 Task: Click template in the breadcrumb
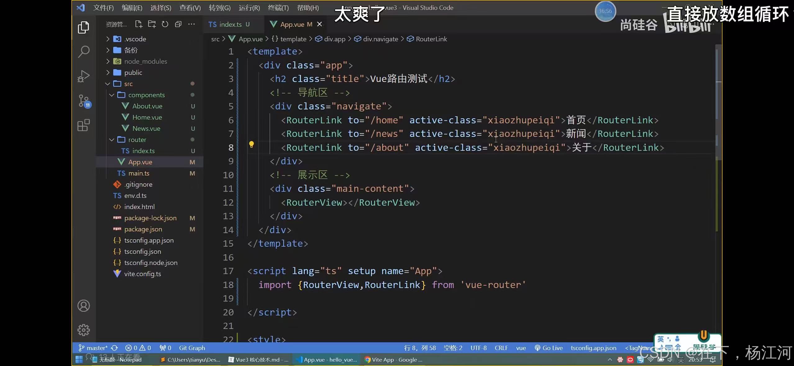click(x=293, y=39)
